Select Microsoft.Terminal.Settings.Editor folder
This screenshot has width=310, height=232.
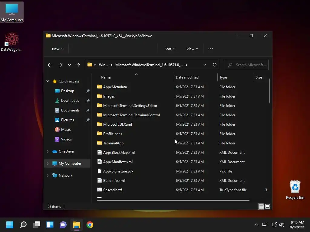(130, 105)
